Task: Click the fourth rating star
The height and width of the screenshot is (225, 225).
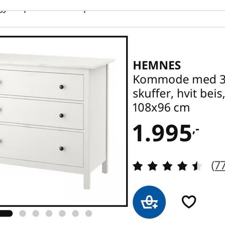Action: coord(182,166)
